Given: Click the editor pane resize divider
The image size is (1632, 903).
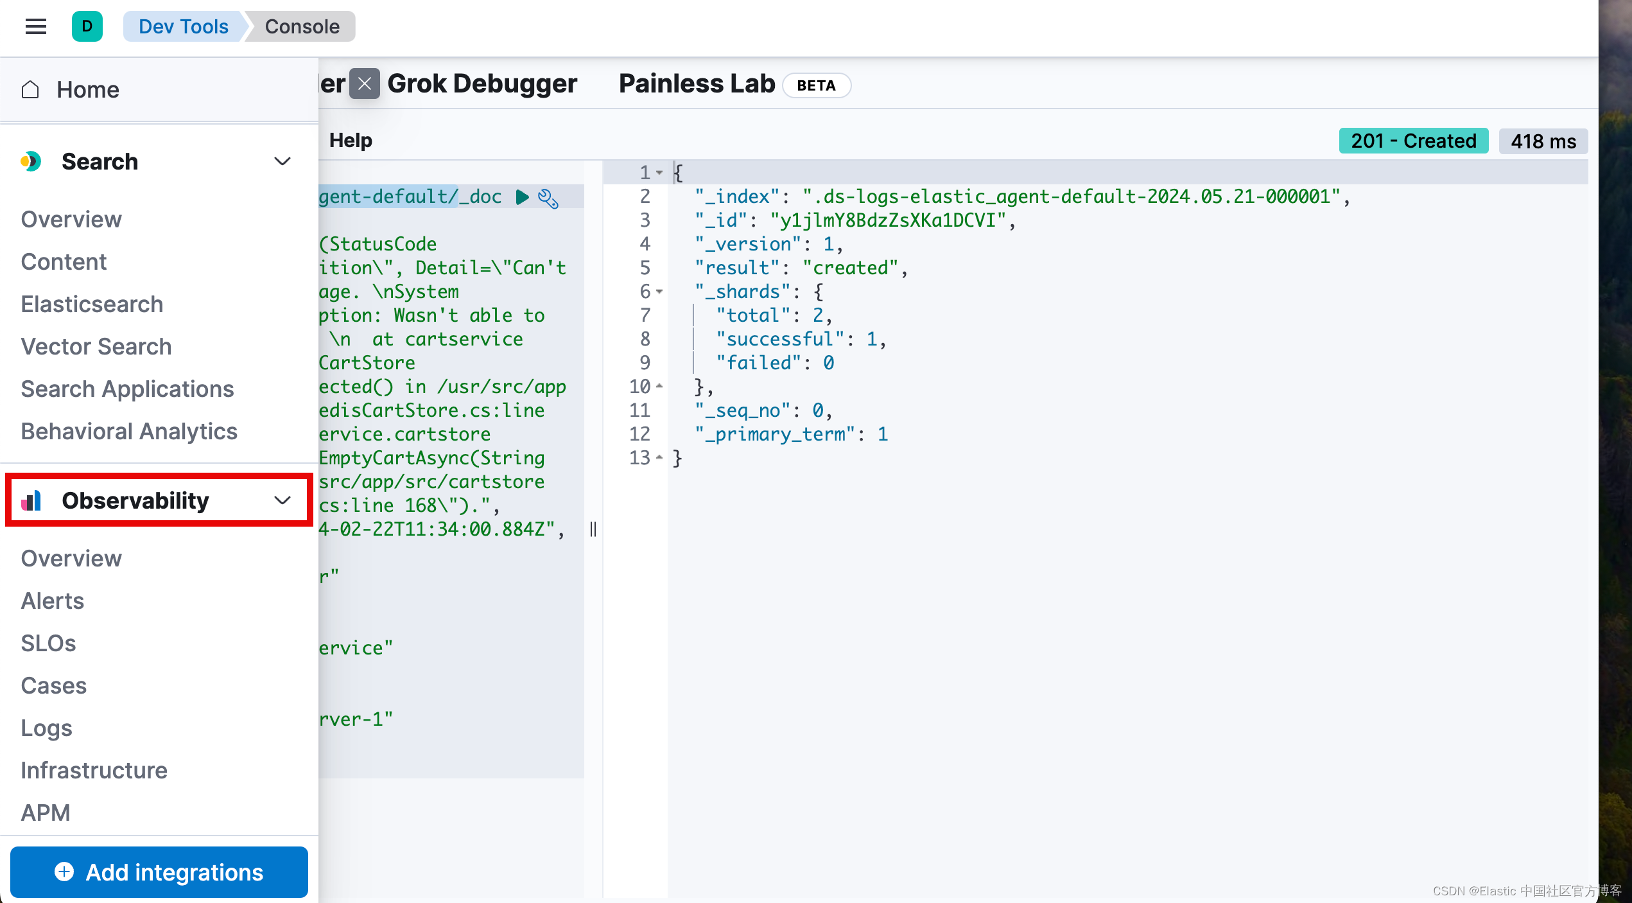Looking at the screenshot, I should coord(593,529).
